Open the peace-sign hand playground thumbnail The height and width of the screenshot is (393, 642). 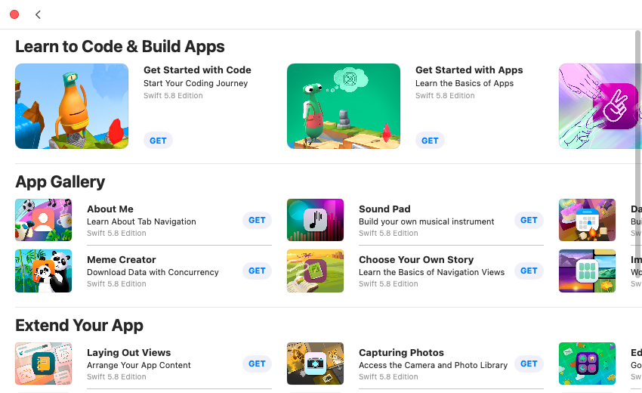coord(600,106)
